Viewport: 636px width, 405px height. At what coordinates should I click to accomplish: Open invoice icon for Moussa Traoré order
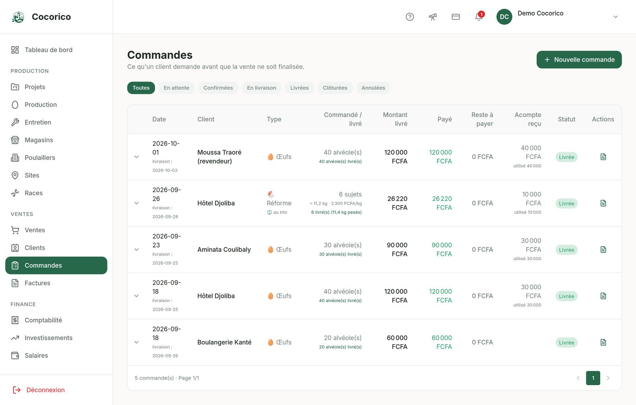click(x=603, y=157)
